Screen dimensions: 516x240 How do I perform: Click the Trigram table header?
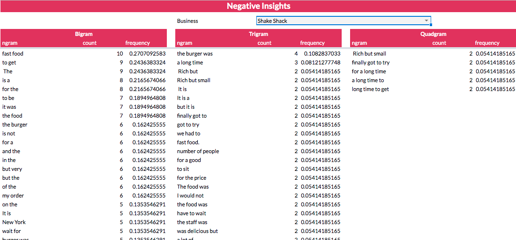[x=258, y=34]
